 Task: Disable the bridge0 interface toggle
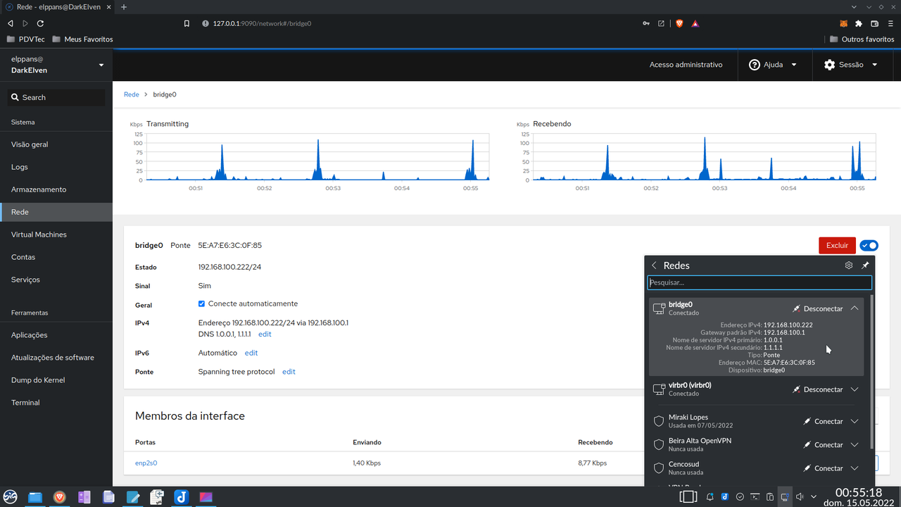[869, 245]
